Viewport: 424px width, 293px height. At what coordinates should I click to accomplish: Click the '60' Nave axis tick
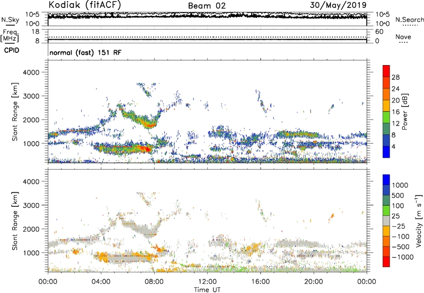[x=379, y=32]
